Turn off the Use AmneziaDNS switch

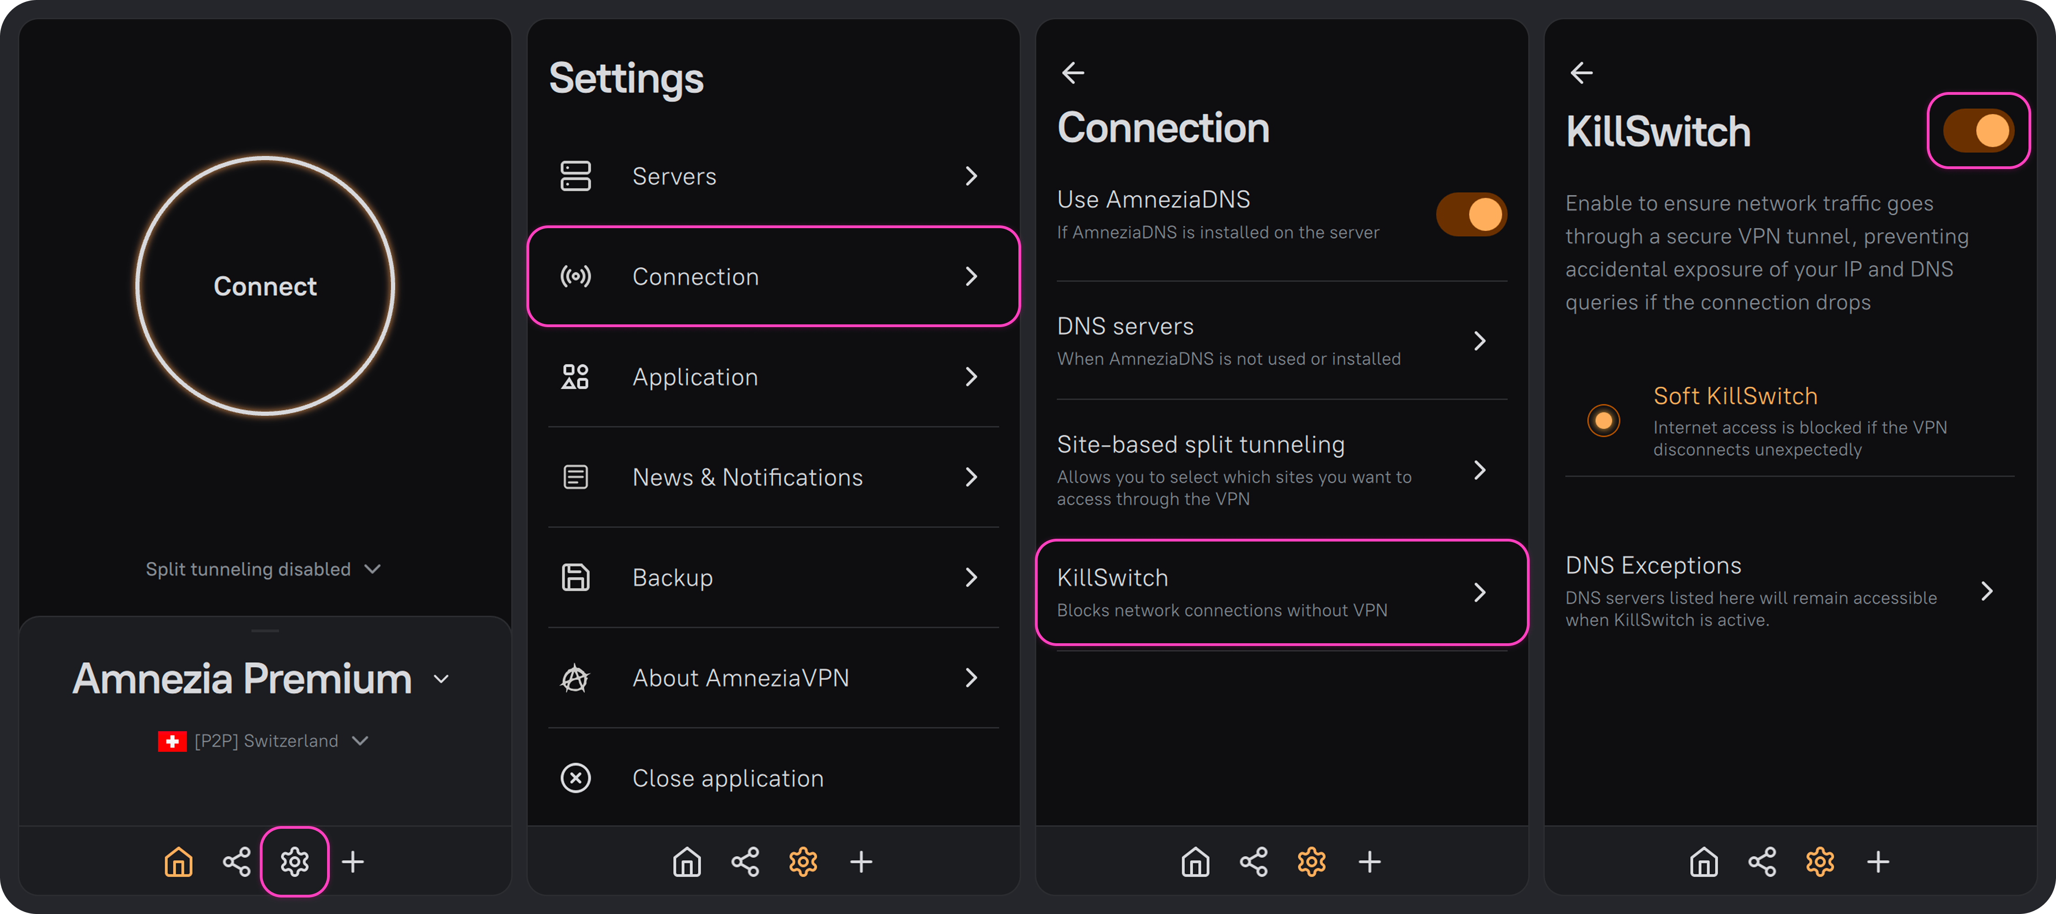click(x=1471, y=214)
